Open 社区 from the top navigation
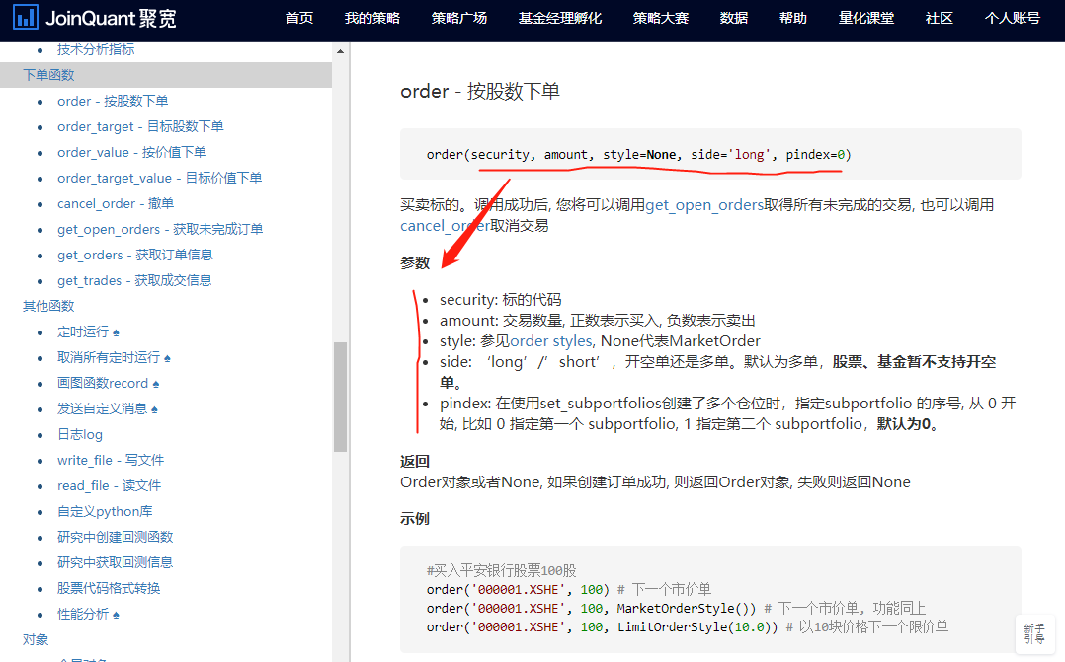Screen dimensions: 1065x662 click(939, 18)
